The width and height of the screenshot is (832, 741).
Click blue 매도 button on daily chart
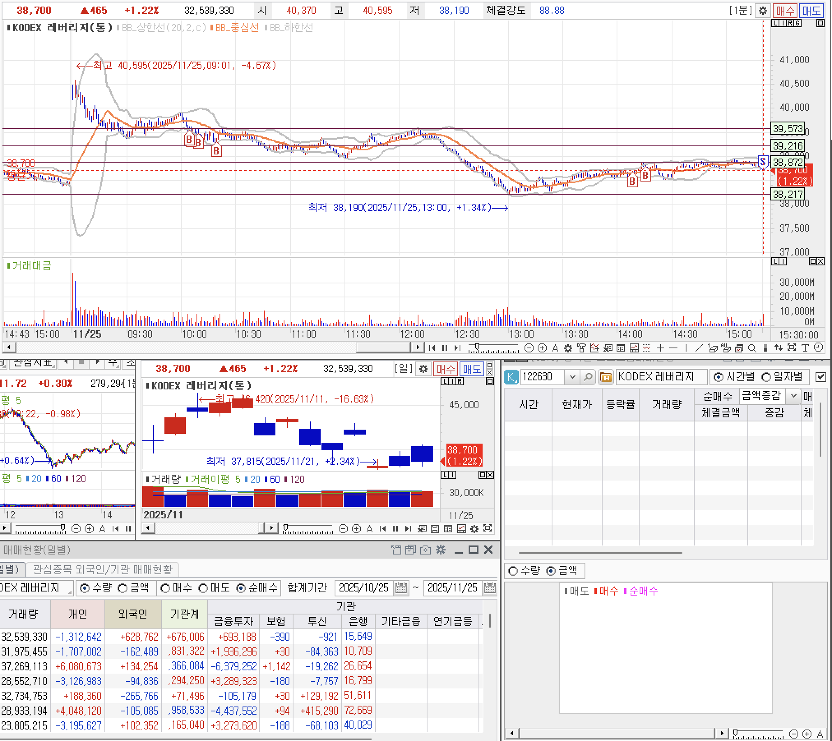point(471,369)
